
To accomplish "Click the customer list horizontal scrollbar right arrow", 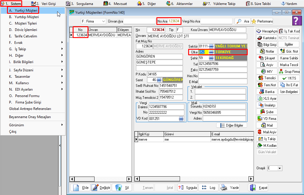I will coord(129,179).
